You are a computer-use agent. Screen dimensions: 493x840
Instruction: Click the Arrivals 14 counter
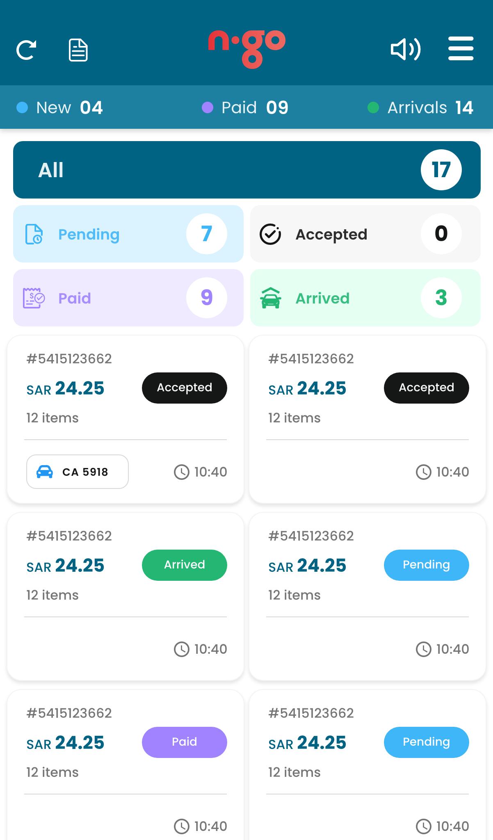429,107
